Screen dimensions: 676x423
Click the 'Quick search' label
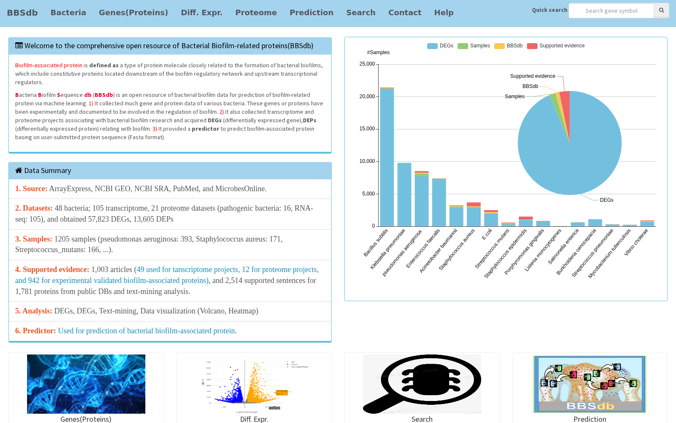pyautogui.click(x=550, y=10)
